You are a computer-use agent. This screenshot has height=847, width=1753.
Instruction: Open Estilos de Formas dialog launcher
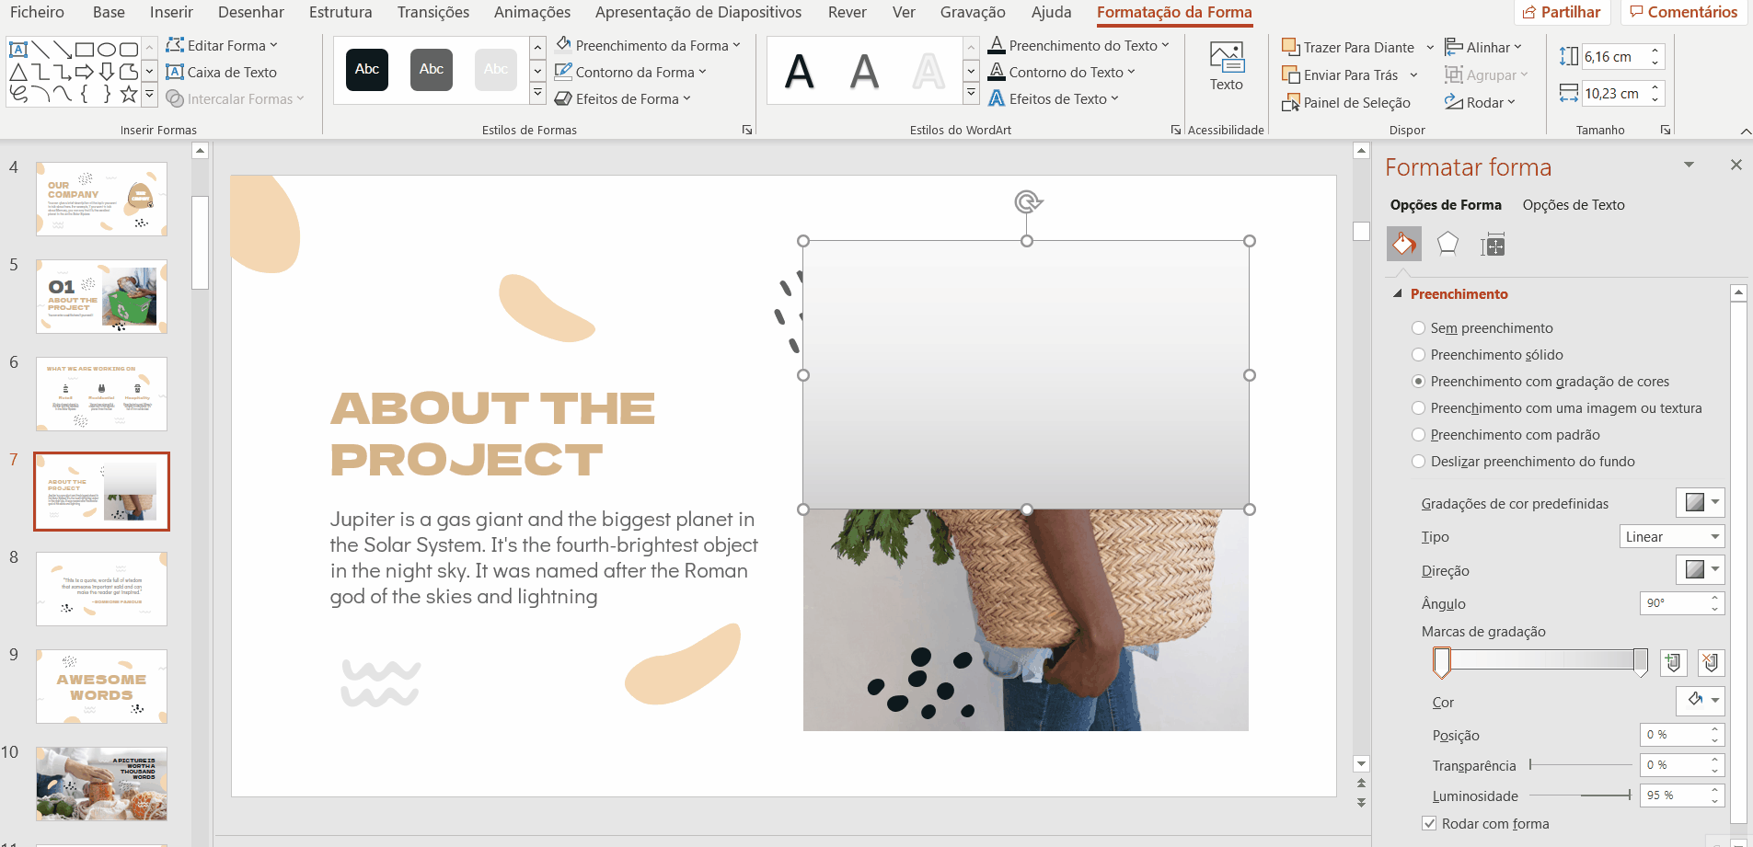tap(746, 130)
